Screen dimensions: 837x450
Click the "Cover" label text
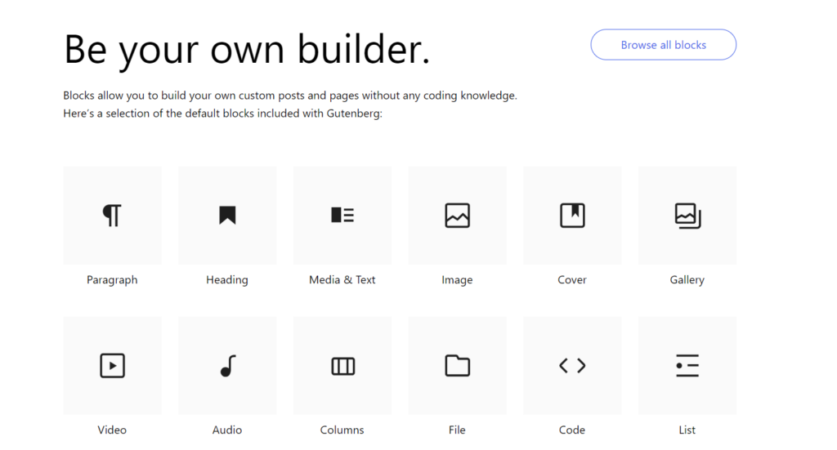572,280
